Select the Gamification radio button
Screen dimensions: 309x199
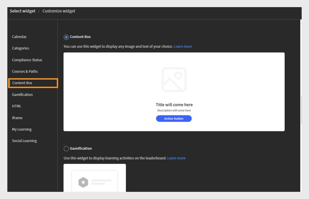point(66,149)
